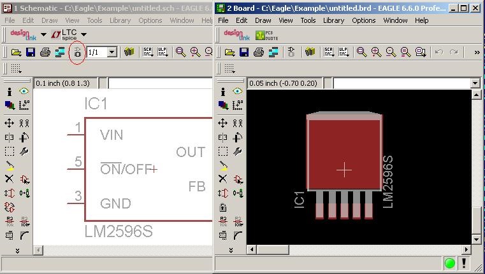The height and width of the screenshot is (274, 485).
Task: Open grid settings in the Board window
Action: click(x=229, y=69)
